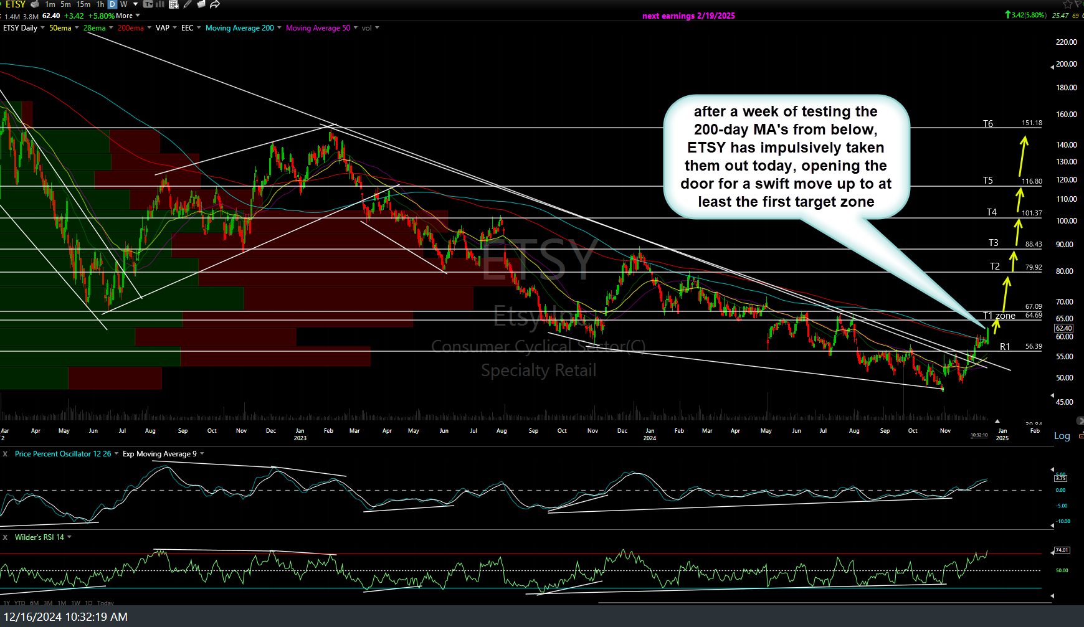Click the calendar add-event icon in toolbar
Image resolution: width=1084 pixels, height=627 pixels.
173,4
